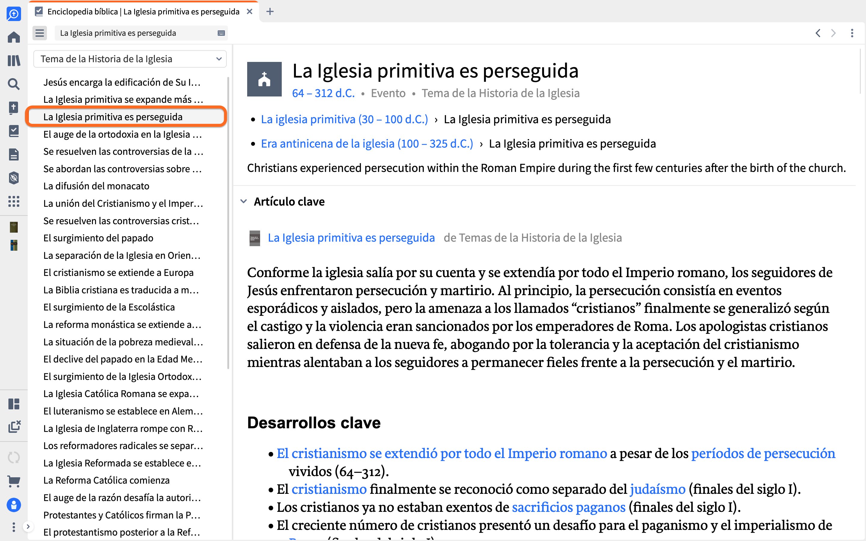Open the checklist guides icon in sidebar

14,131
